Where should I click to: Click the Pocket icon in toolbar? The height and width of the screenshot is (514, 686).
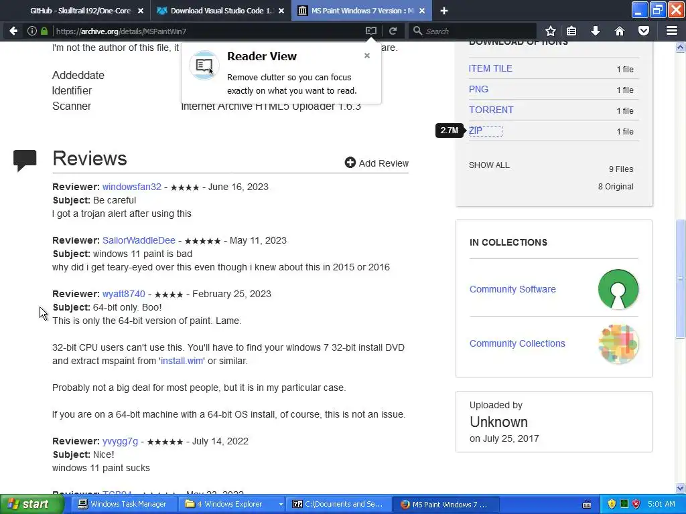pos(644,31)
